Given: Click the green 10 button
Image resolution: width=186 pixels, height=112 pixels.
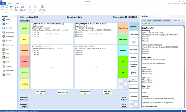Looking at the screenshot, I should [x=123, y=62].
